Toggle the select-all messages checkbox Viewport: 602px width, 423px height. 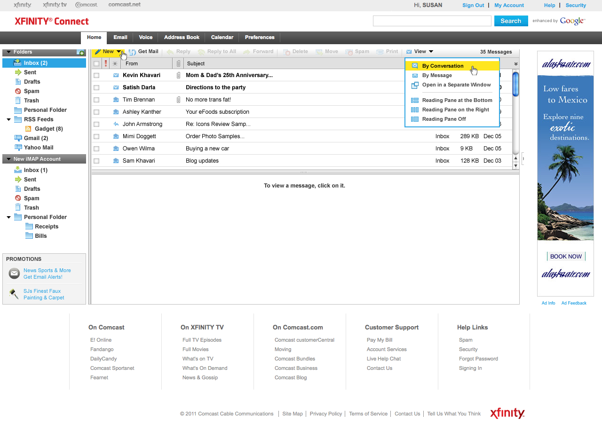click(96, 63)
